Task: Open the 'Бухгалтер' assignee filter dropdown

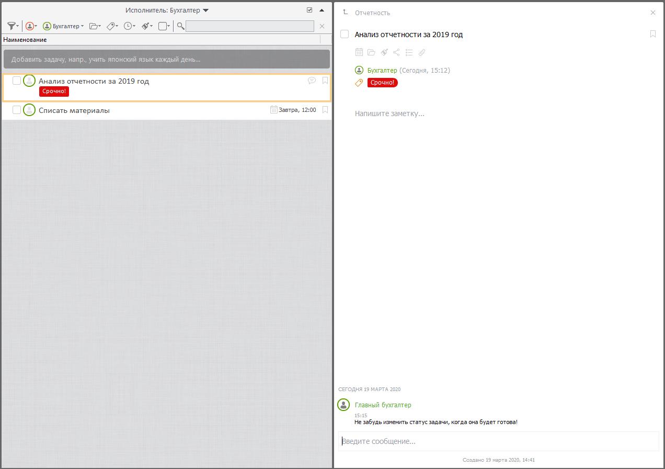Action: [x=63, y=26]
